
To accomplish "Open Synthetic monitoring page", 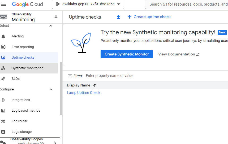I will tap(28, 68).
